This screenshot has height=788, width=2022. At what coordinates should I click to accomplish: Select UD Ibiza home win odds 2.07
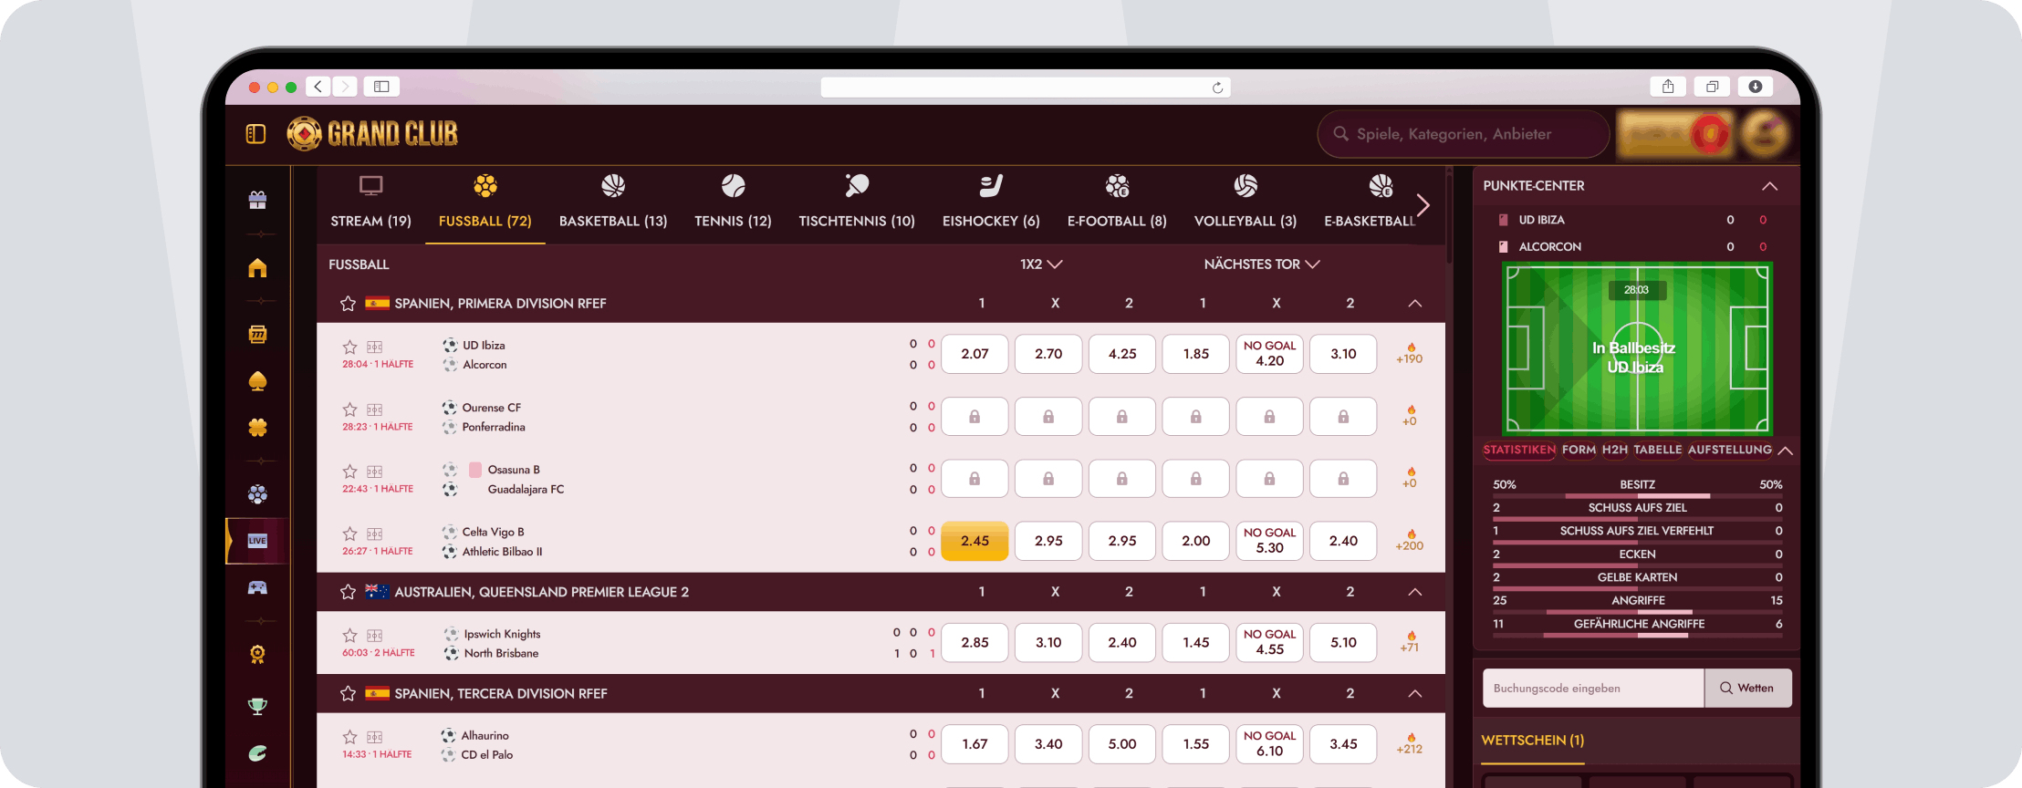[975, 354]
